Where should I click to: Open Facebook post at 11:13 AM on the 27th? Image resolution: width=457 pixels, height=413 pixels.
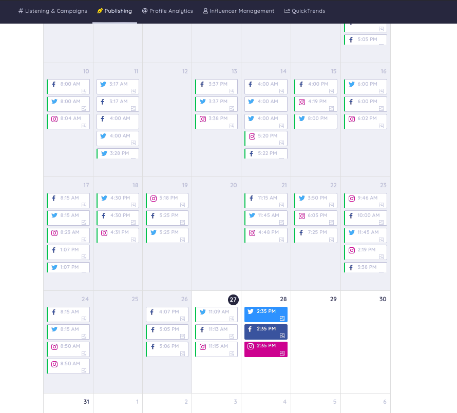tap(217, 332)
